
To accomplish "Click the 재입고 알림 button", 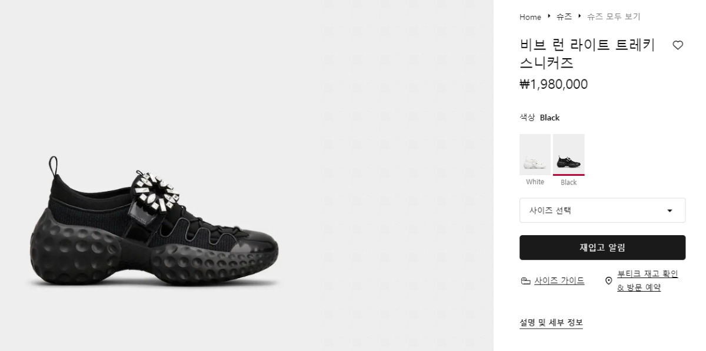I will 602,248.
